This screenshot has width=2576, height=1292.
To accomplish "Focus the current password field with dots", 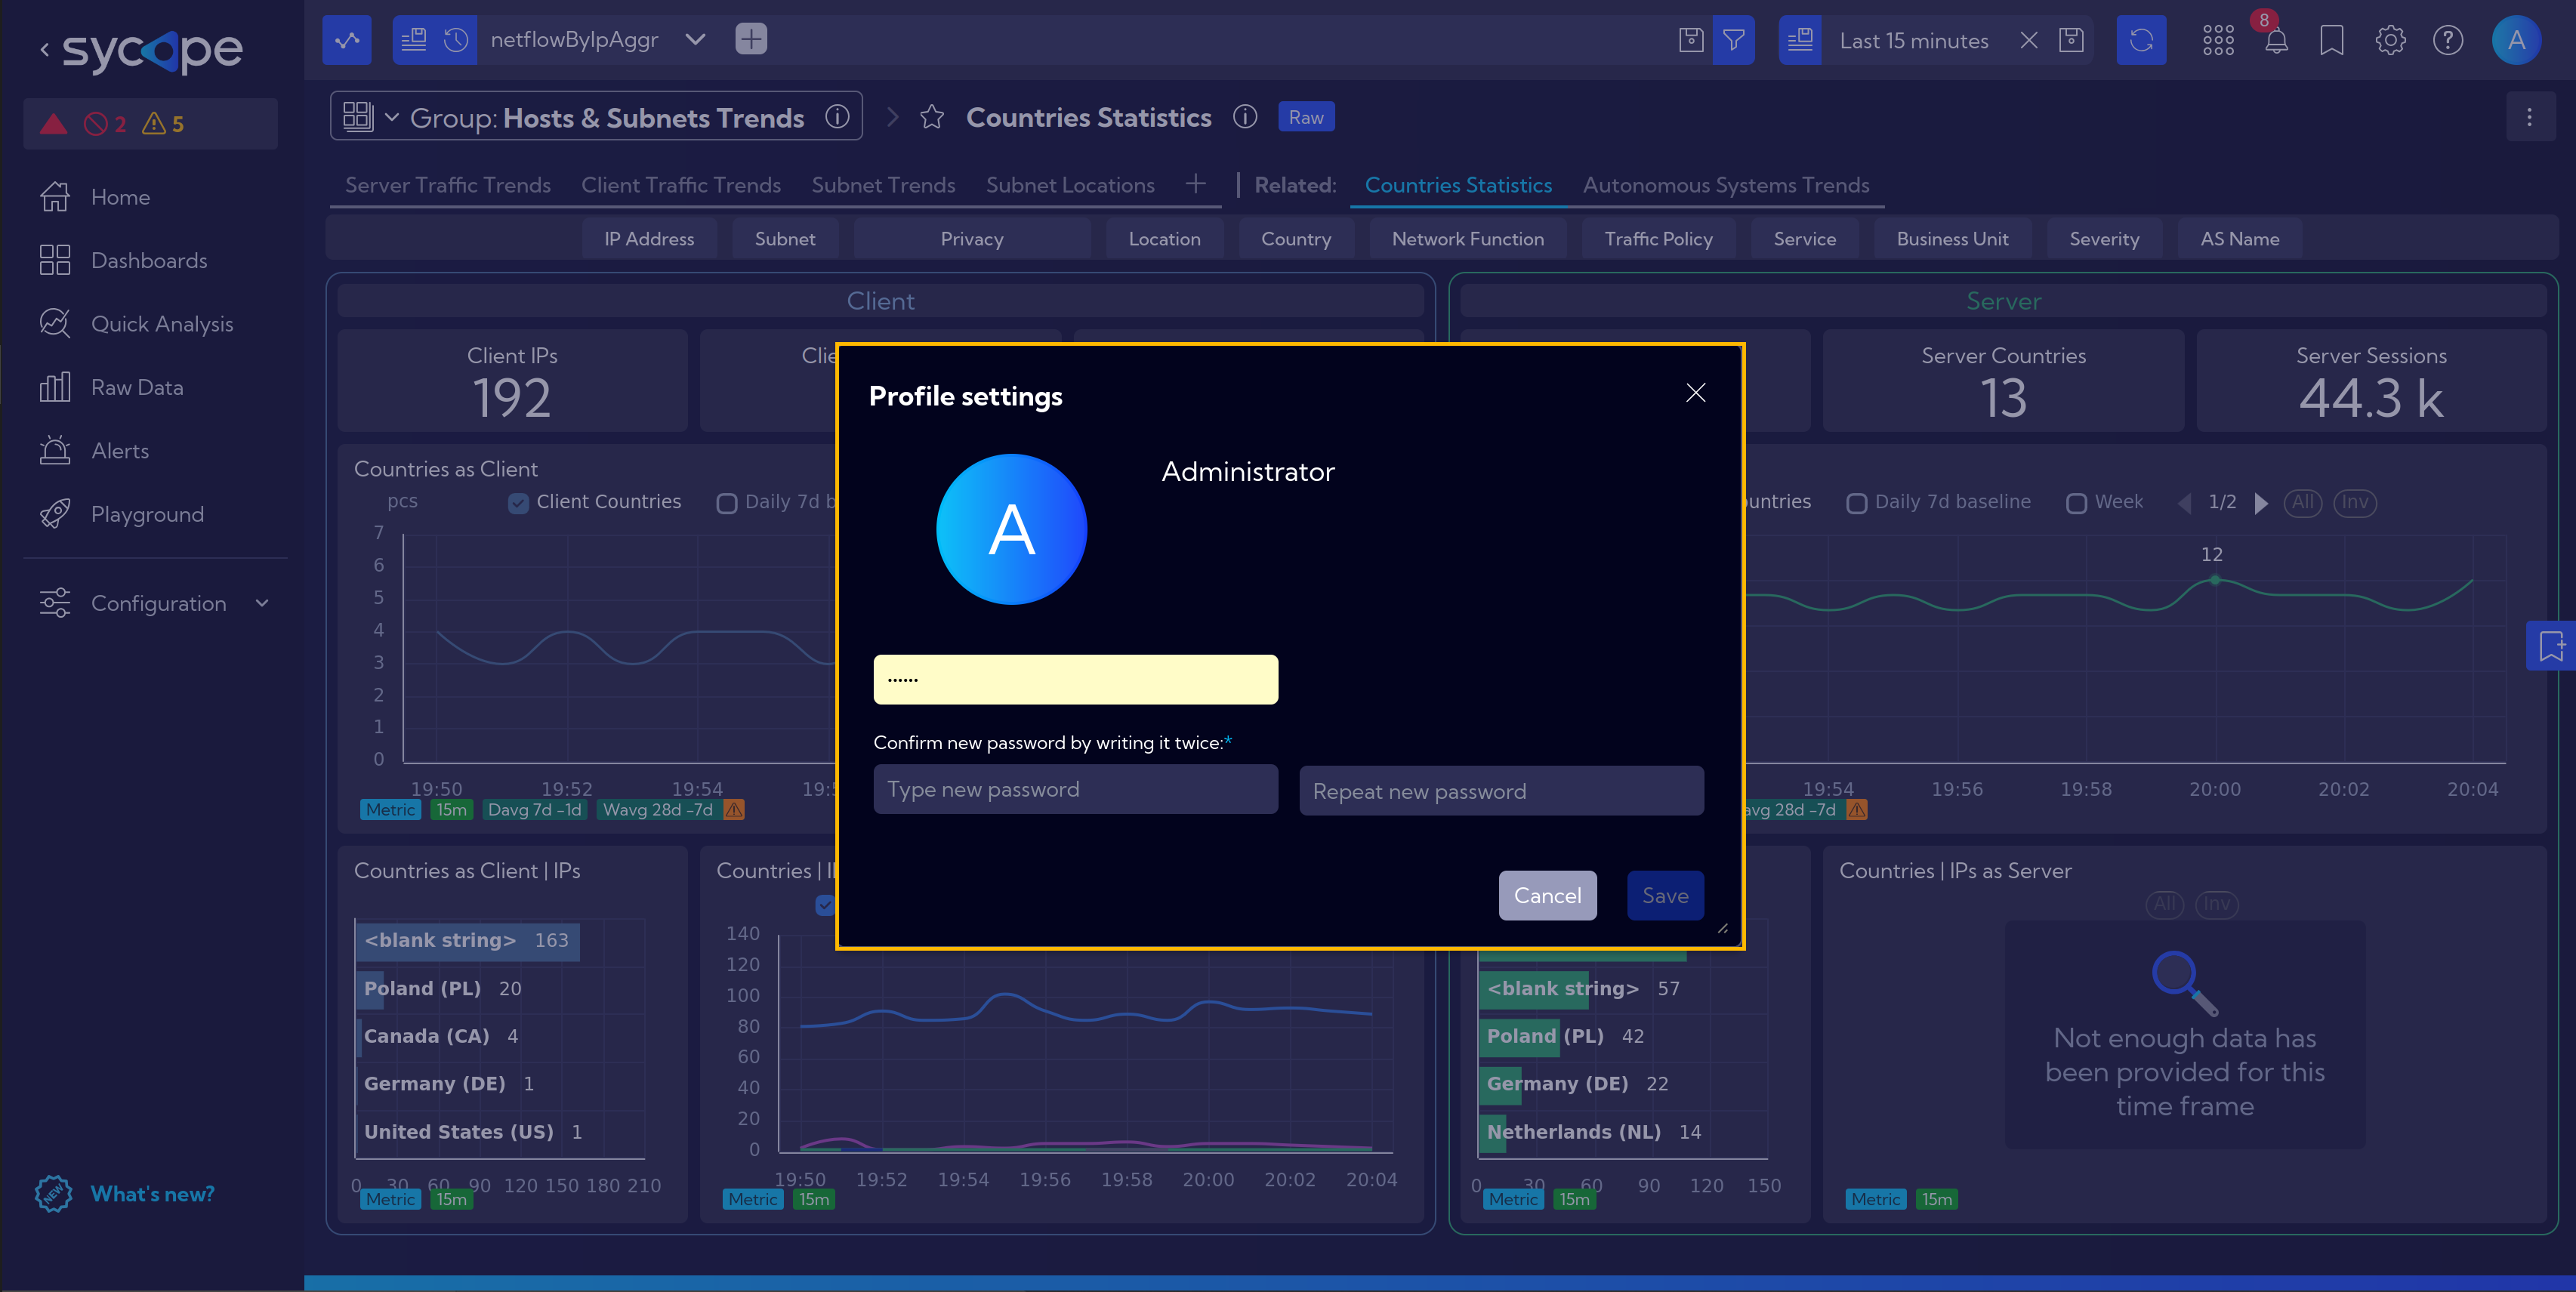I will point(1075,679).
